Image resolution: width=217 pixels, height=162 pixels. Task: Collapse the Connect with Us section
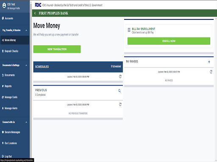pyautogui.click(x=26, y=122)
